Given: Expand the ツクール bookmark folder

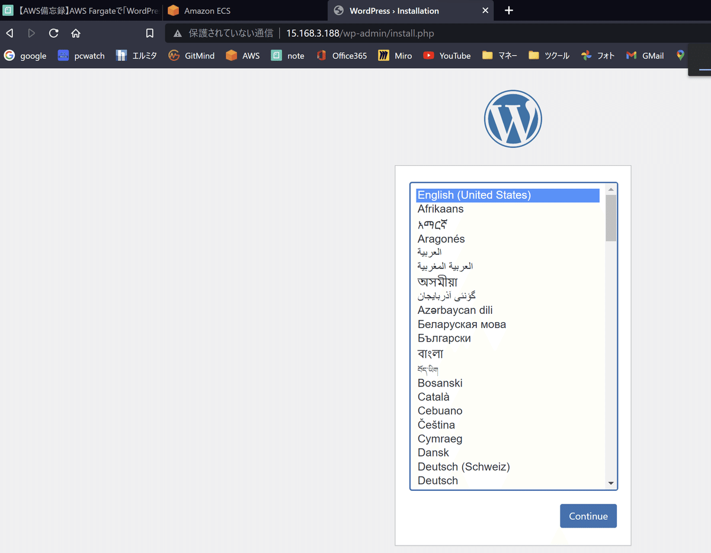Looking at the screenshot, I should [x=549, y=56].
